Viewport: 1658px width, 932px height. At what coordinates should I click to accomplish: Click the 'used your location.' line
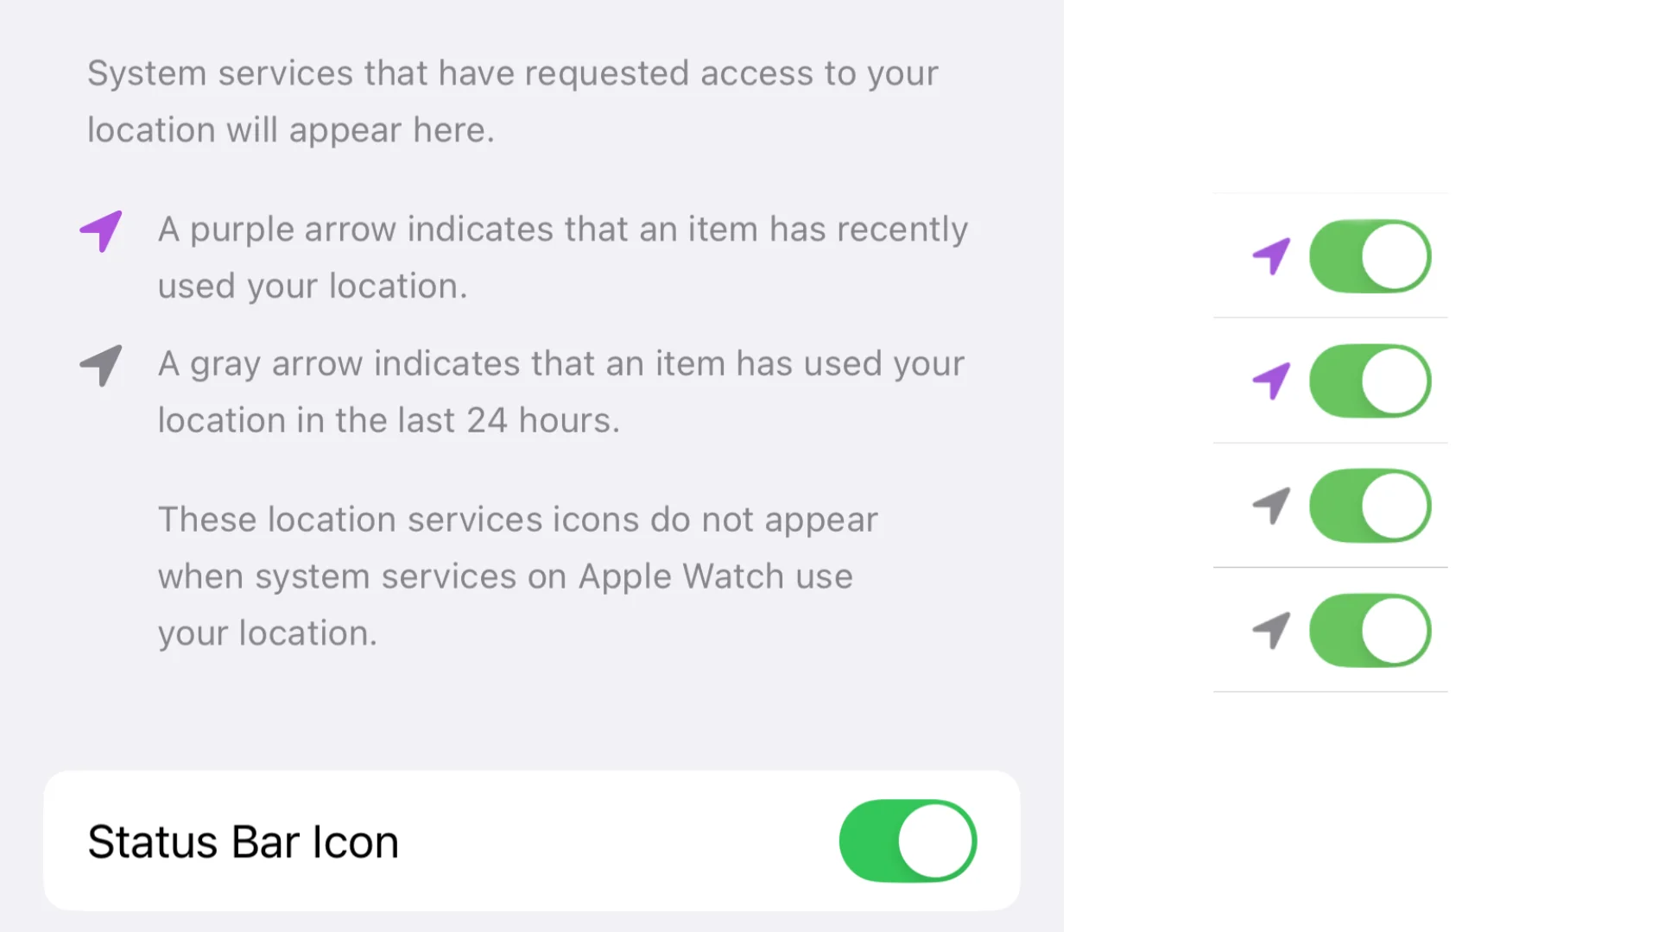(x=312, y=287)
